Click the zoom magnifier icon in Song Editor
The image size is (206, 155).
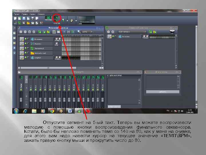click(x=79, y=32)
